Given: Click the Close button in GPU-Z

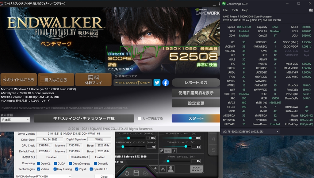Looking at the screenshot, I should click(104, 176).
